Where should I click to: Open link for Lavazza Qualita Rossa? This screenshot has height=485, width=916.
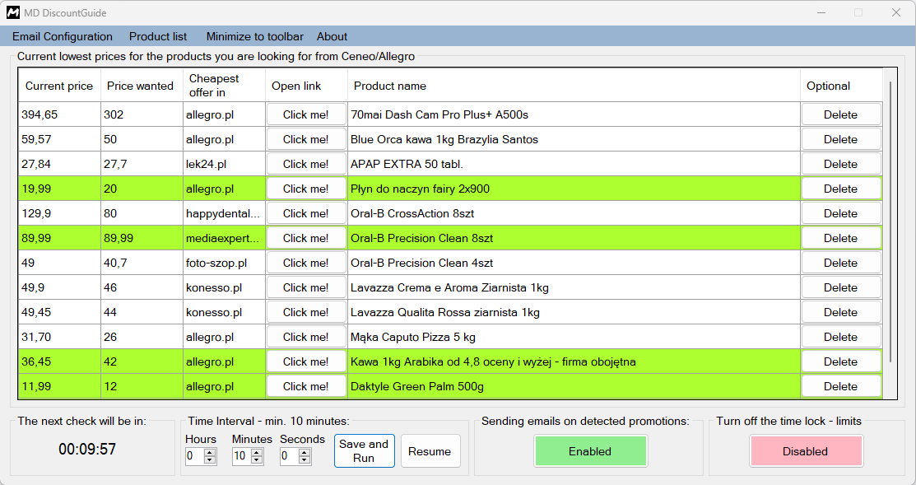[306, 312]
